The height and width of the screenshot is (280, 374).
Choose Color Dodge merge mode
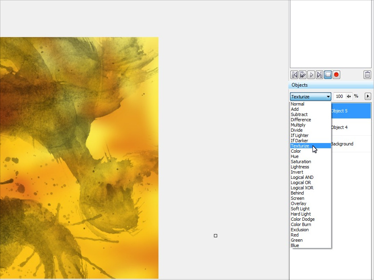(302, 219)
